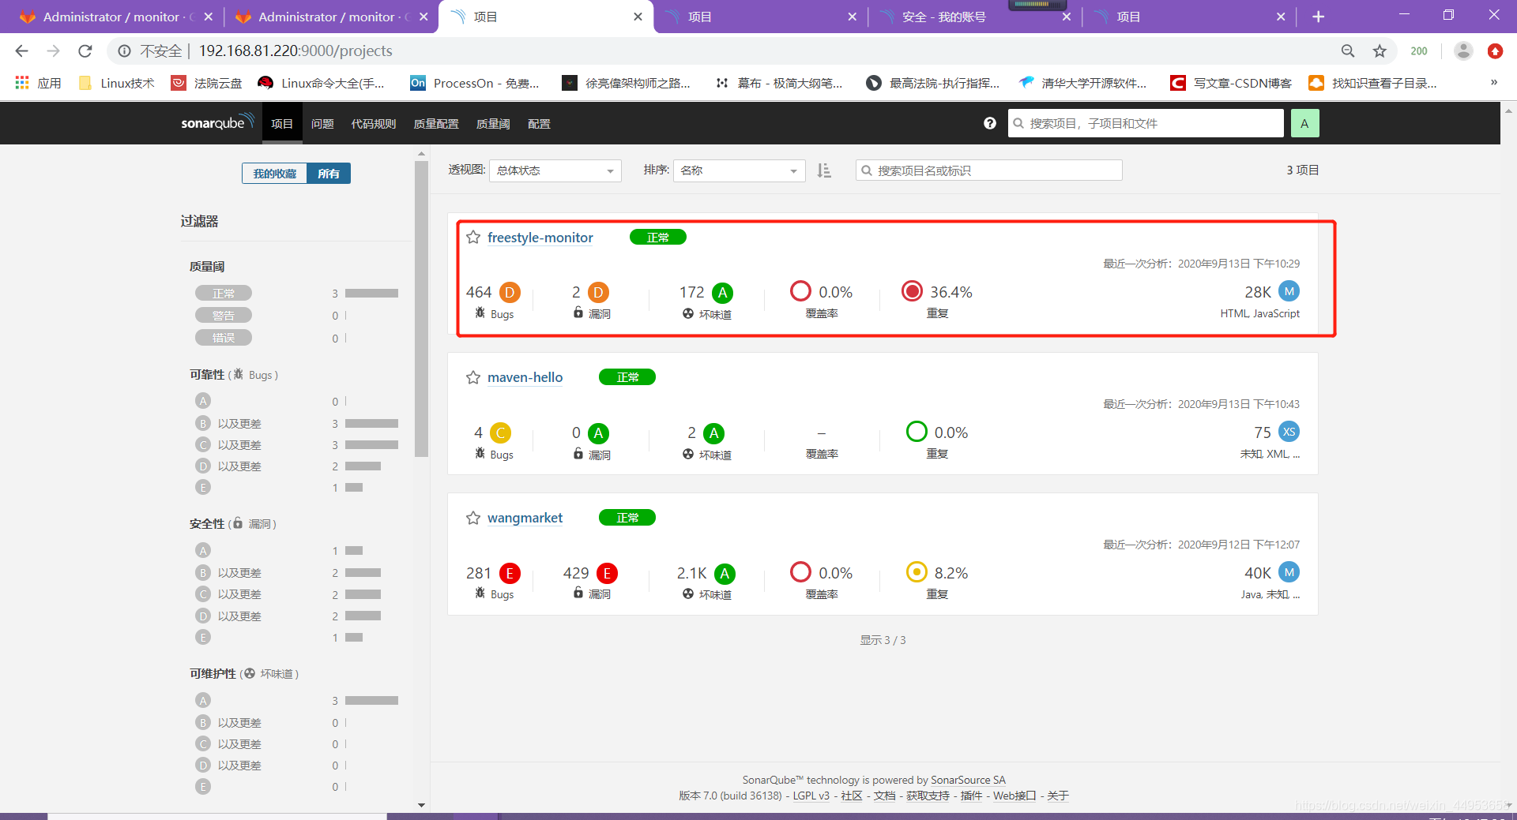Click filter sidebar scrollbar
The height and width of the screenshot is (820, 1517).
pos(421,309)
